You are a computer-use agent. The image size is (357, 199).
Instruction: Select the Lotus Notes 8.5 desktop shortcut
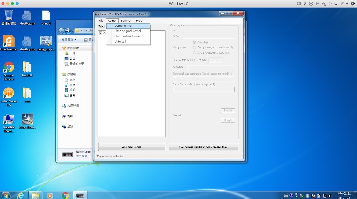(9, 97)
